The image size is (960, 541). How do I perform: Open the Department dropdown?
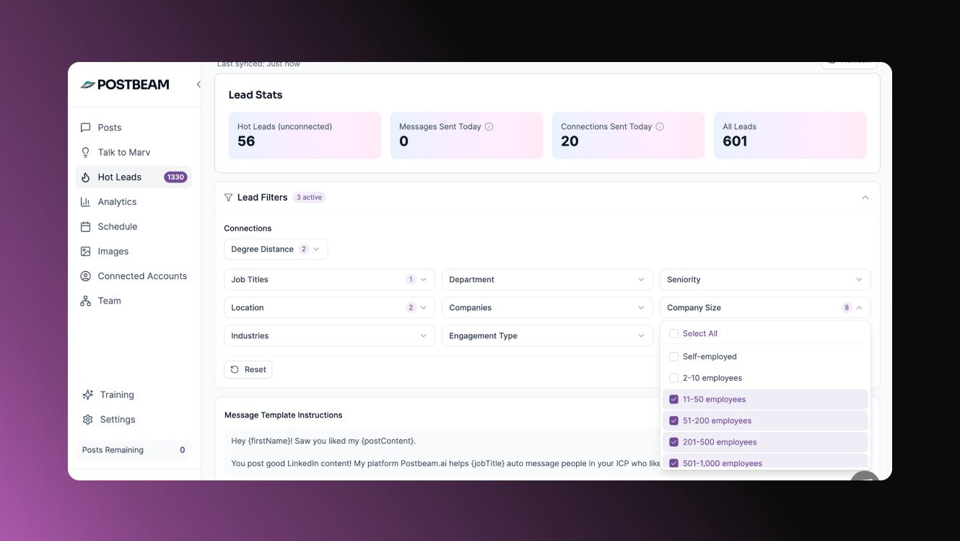(547, 280)
